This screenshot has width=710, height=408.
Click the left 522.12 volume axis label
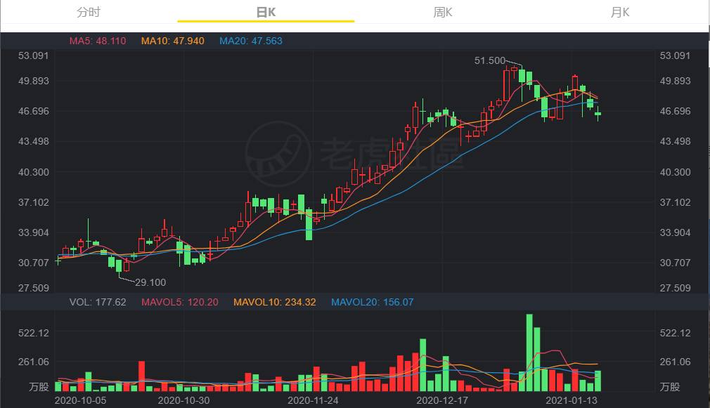tap(34, 333)
